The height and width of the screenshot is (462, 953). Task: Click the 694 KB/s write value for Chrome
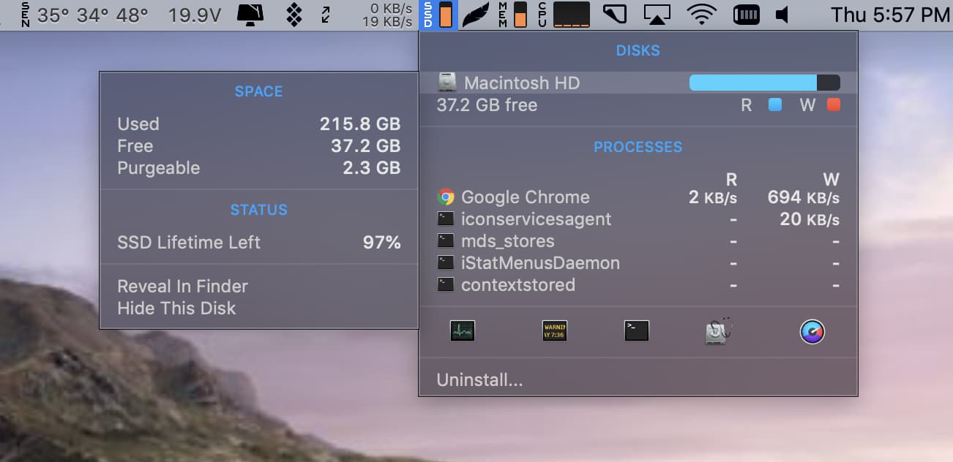[x=803, y=197]
